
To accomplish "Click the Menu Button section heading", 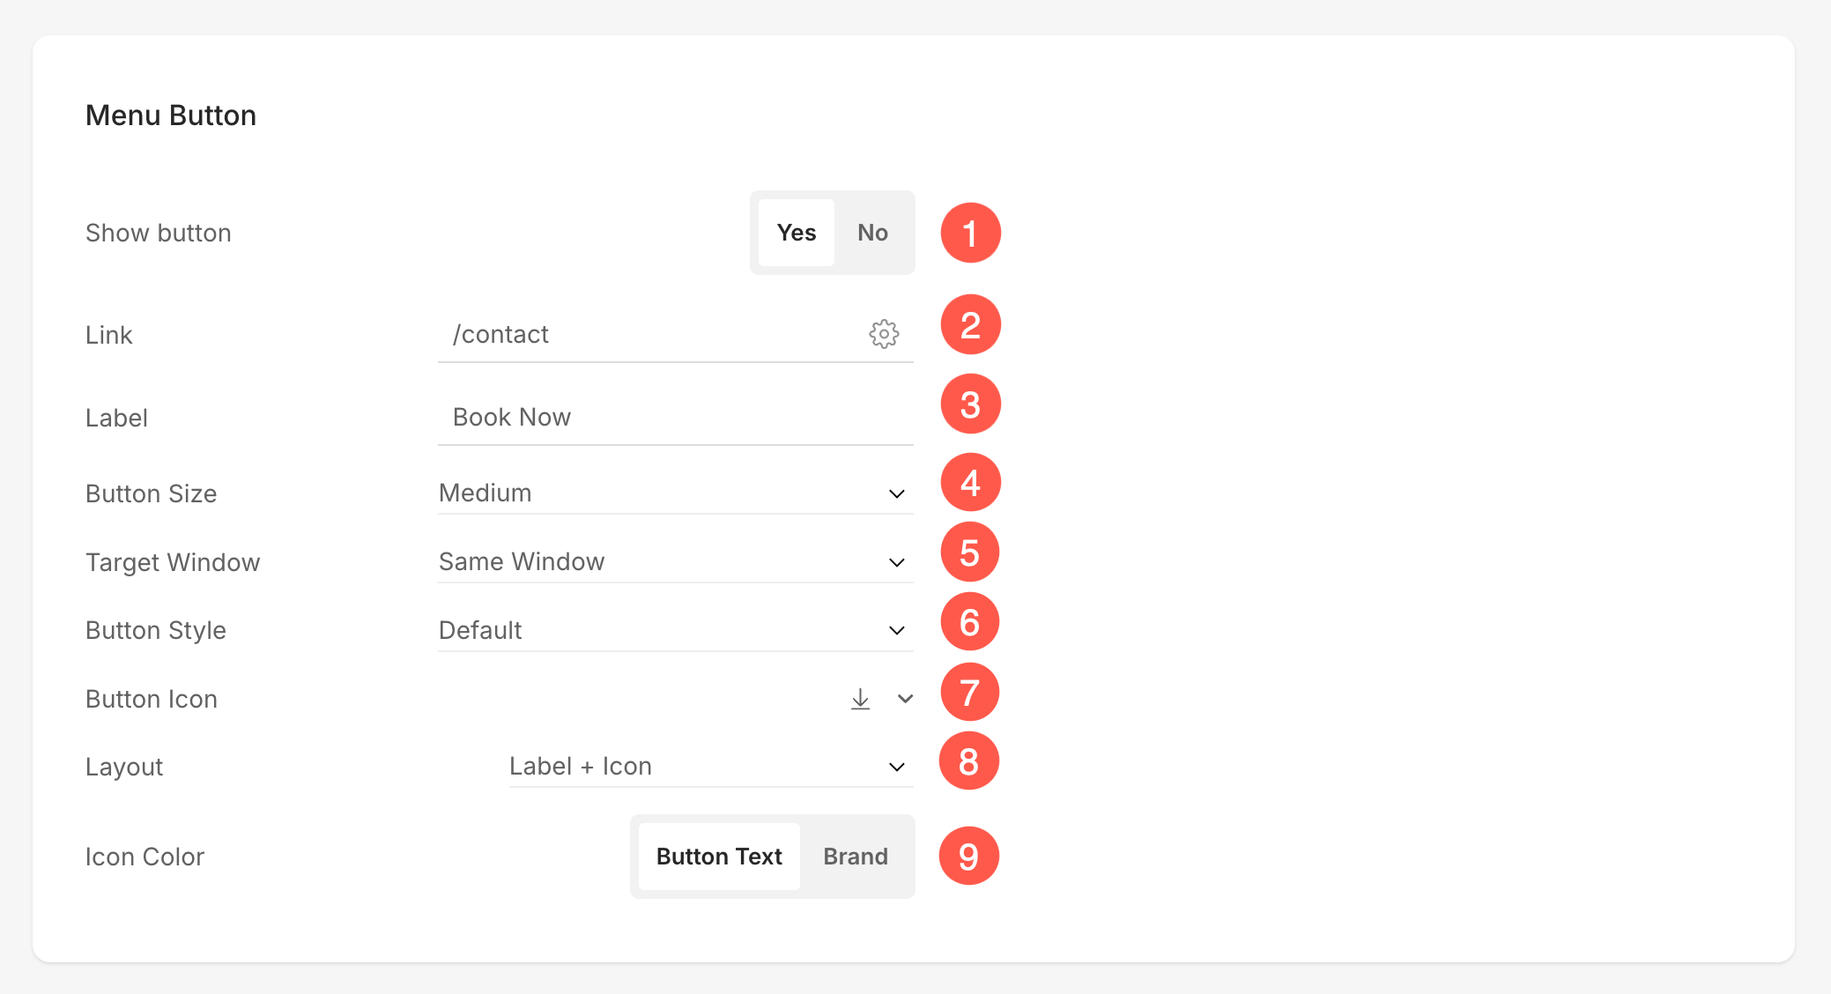I will click(x=171, y=115).
